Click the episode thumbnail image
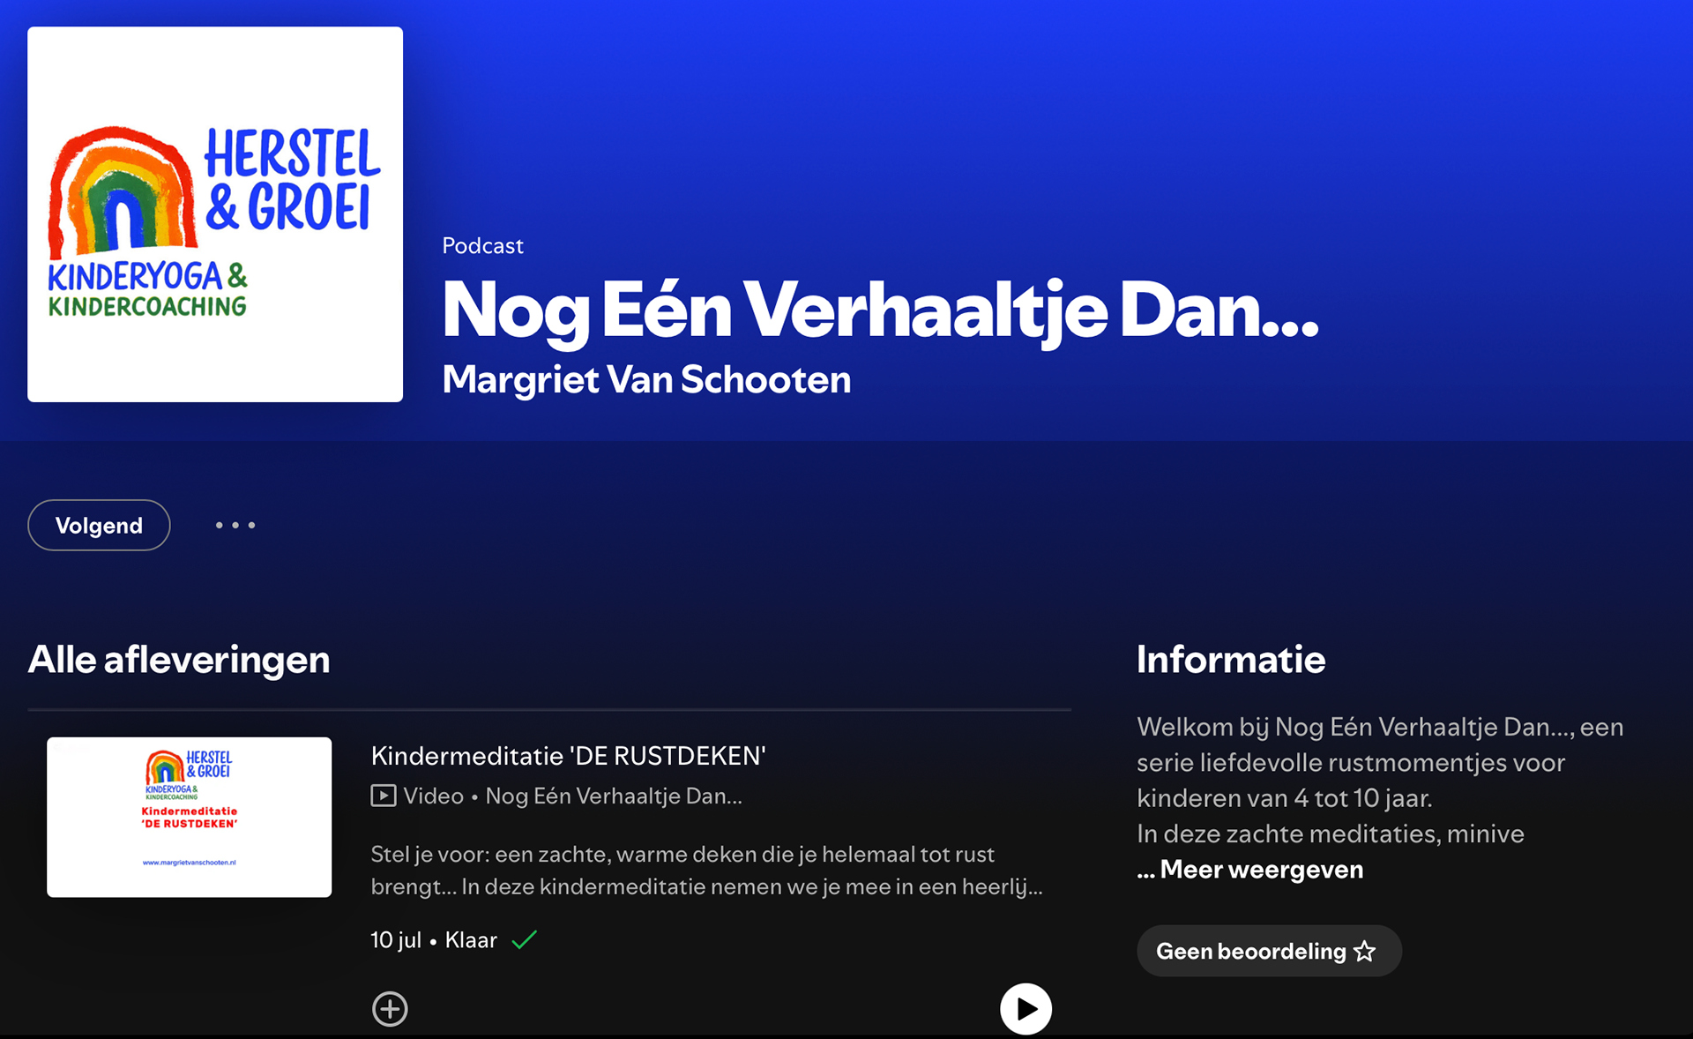 pos(190,817)
